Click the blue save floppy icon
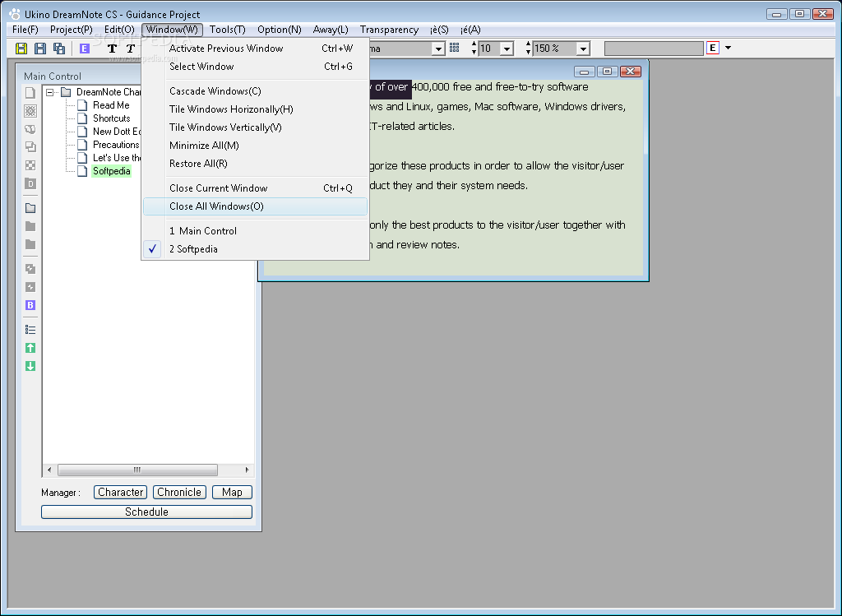Viewport: 842px width, 616px height. click(x=40, y=49)
